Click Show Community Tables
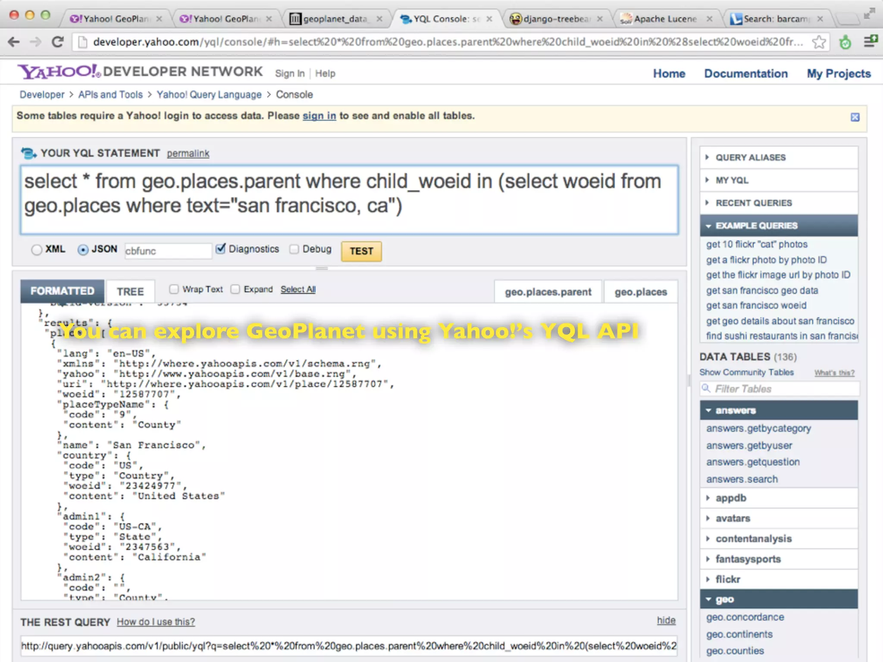 [746, 372]
